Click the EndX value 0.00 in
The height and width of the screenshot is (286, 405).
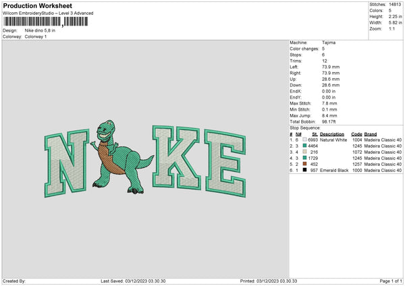click(x=329, y=91)
